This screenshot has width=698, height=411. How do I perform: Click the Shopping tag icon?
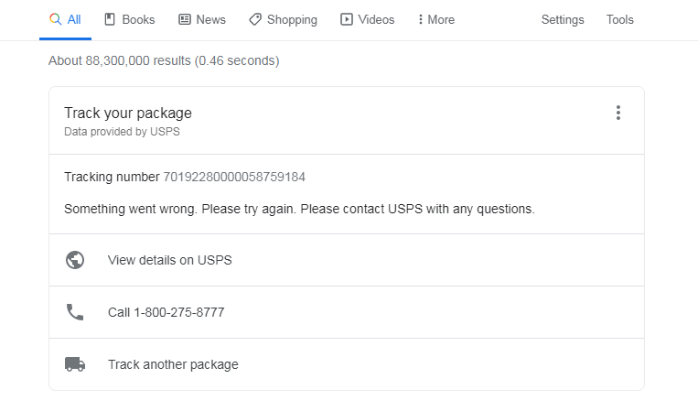click(x=255, y=19)
